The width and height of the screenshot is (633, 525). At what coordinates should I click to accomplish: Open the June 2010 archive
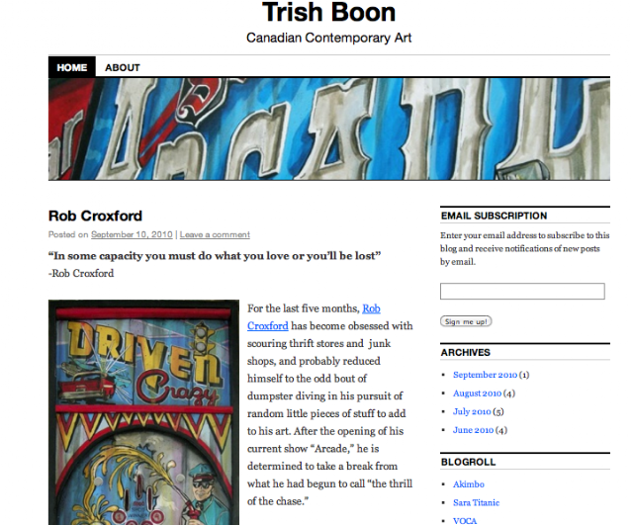click(x=473, y=430)
